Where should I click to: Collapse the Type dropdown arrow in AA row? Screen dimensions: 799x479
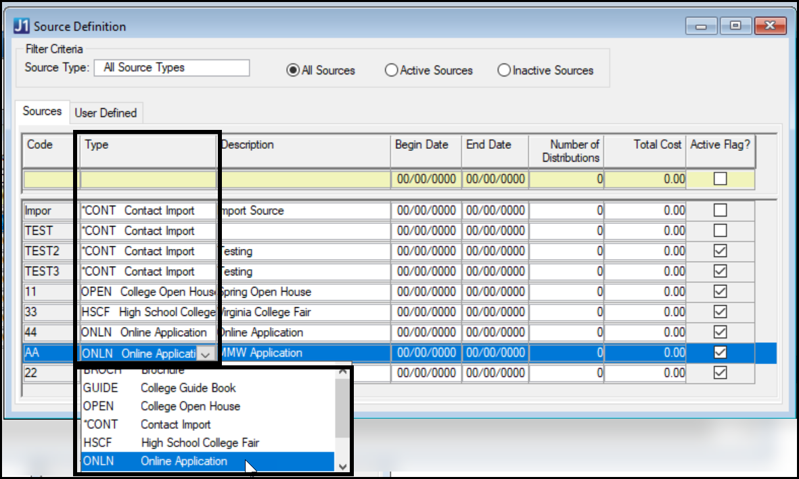click(206, 353)
